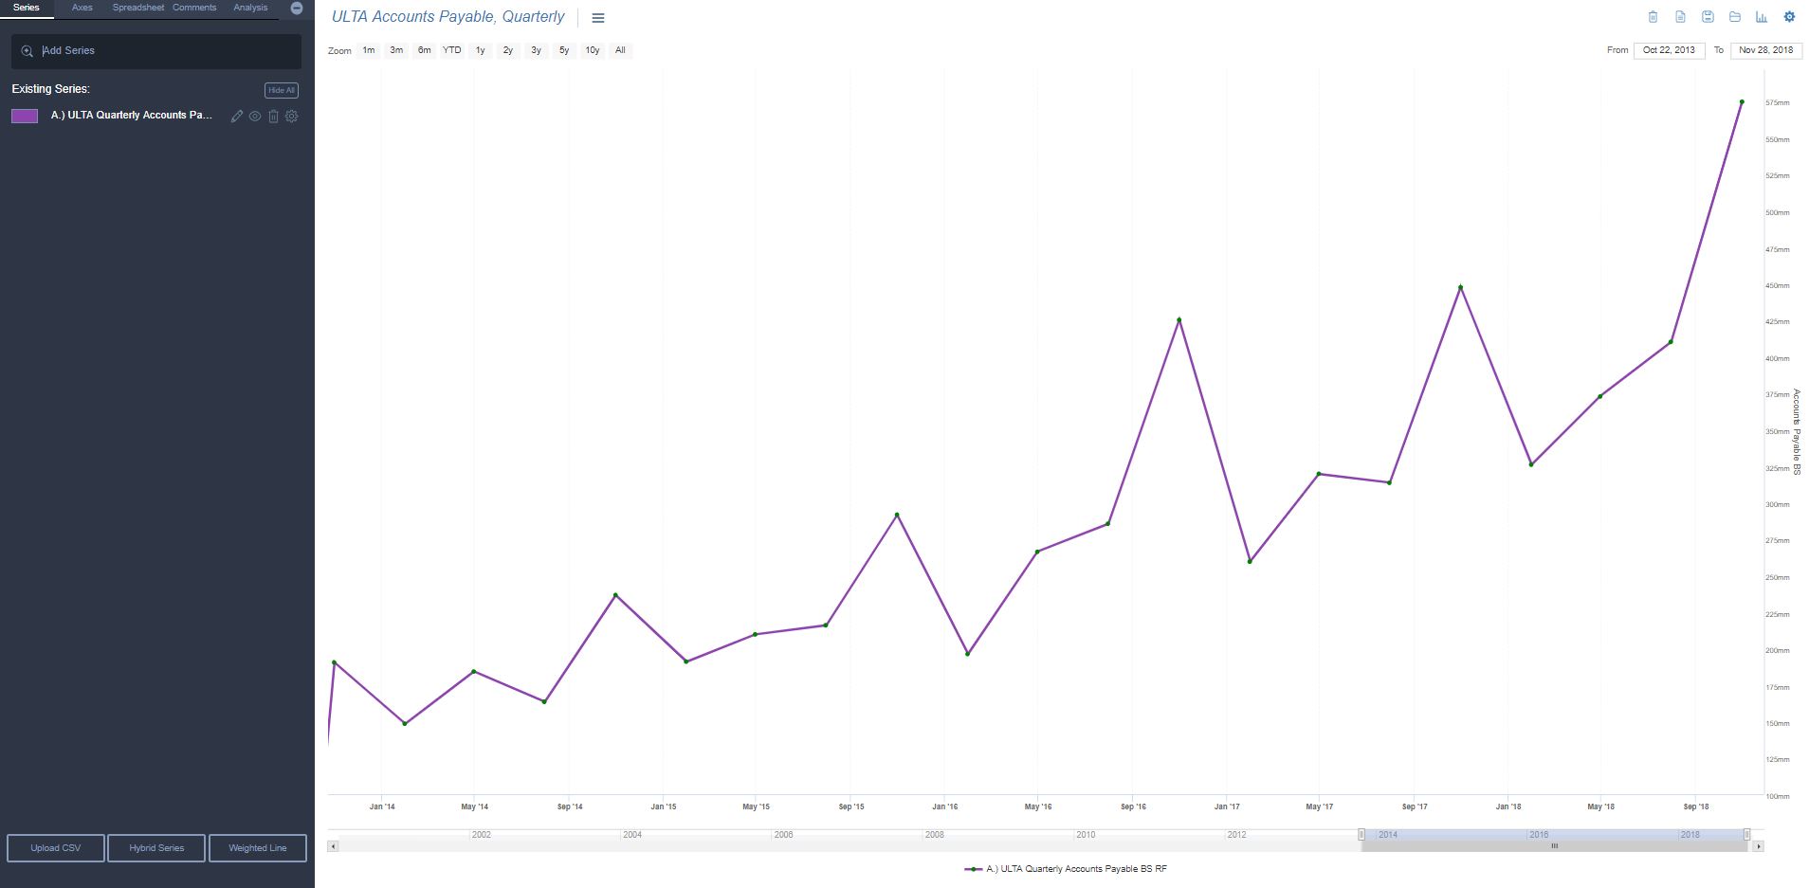This screenshot has width=1809, height=888.
Task: Set zoom range to 5y
Action: click(564, 50)
